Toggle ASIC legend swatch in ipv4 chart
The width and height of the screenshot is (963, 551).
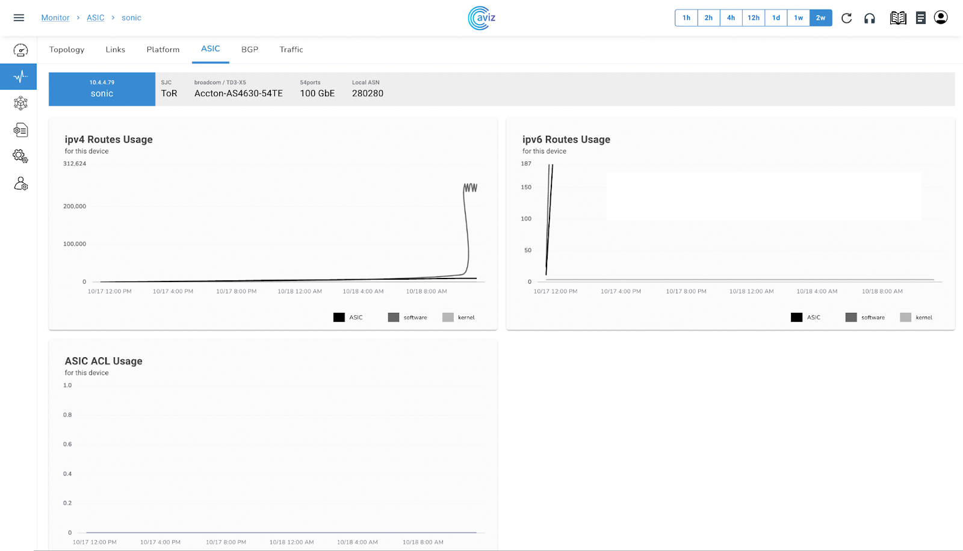pyautogui.click(x=339, y=318)
